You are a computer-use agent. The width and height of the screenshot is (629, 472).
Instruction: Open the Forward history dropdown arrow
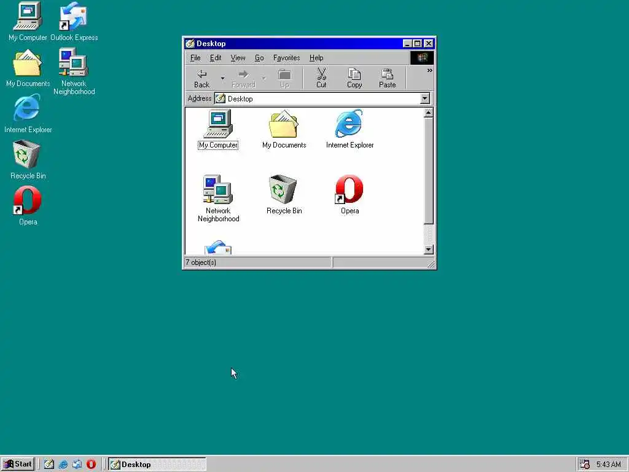point(264,78)
